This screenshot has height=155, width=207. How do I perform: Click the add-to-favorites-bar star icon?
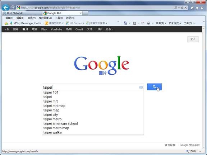[x=6, y=23]
